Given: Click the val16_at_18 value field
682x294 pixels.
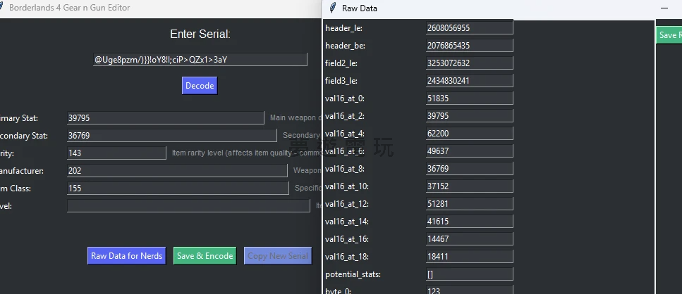Looking at the screenshot, I should coord(469,256).
